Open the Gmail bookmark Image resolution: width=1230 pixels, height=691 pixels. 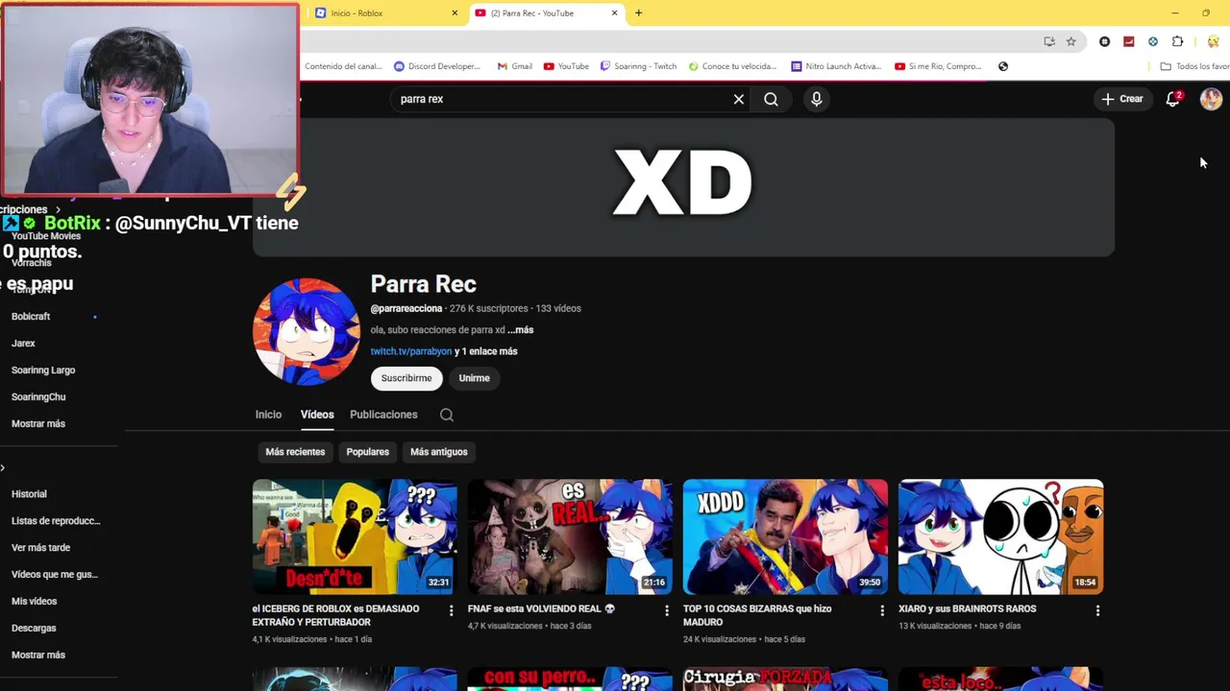tap(515, 66)
